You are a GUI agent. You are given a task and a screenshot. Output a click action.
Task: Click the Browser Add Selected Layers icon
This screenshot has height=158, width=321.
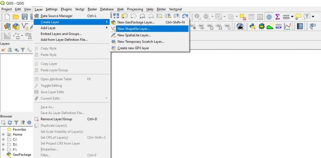3,122
